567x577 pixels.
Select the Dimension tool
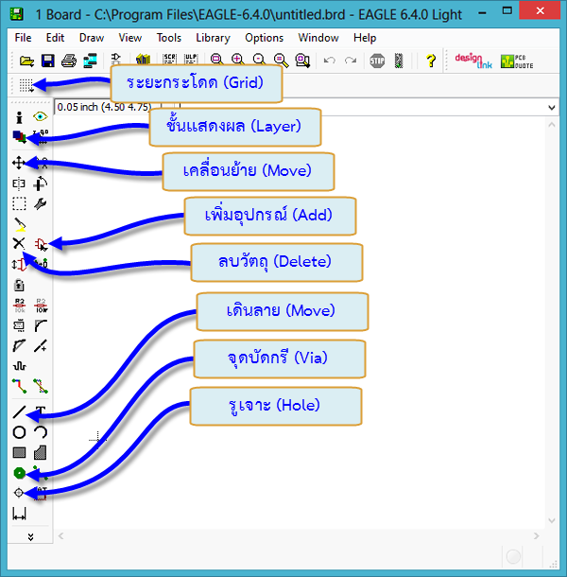coord(19,514)
